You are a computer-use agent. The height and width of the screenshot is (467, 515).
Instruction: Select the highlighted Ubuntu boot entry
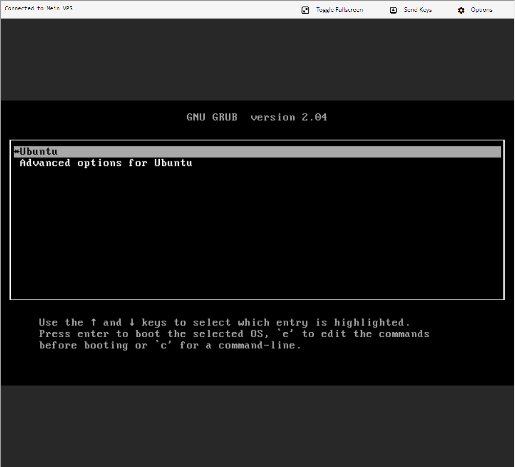tap(257, 151)
